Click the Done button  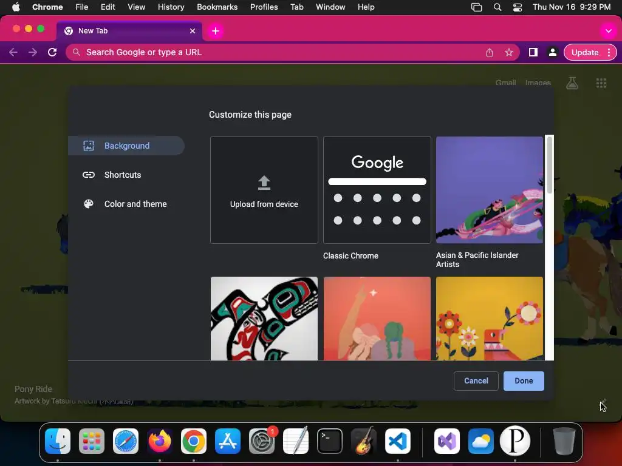coord(524,381)
